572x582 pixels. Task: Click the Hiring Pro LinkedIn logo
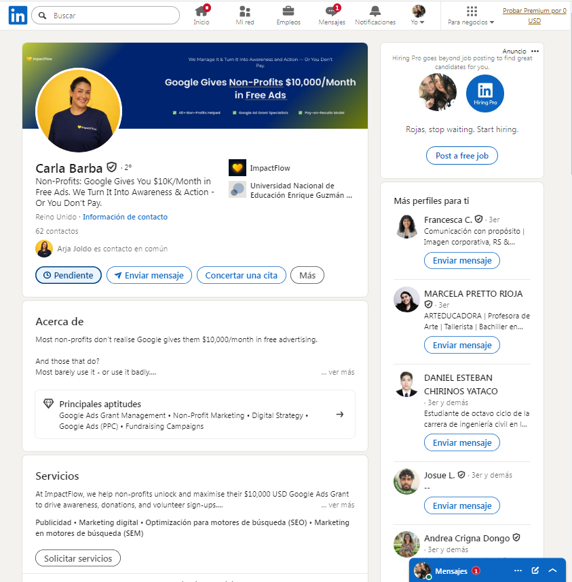click(485, 93)
